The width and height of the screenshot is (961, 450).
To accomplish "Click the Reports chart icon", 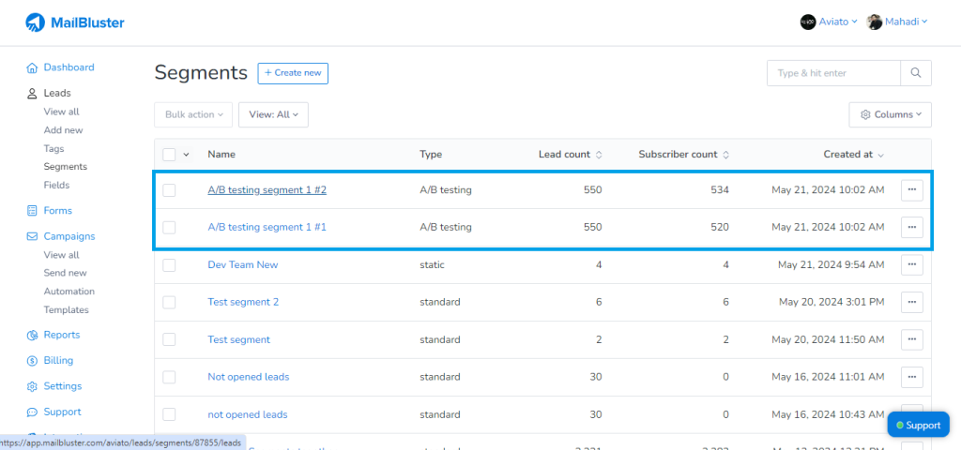I will (x=32, y=336).
